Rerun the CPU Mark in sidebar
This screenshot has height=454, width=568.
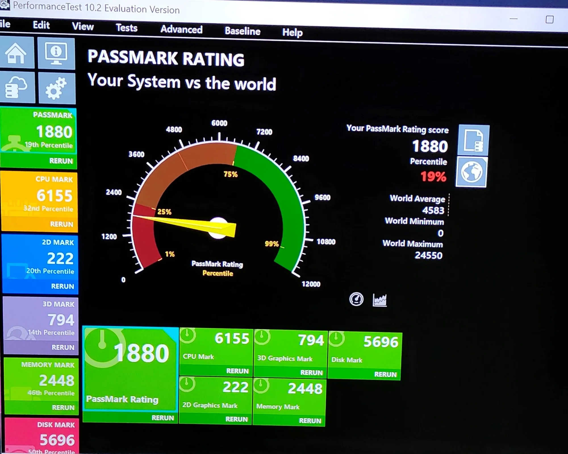pos(62,224)
